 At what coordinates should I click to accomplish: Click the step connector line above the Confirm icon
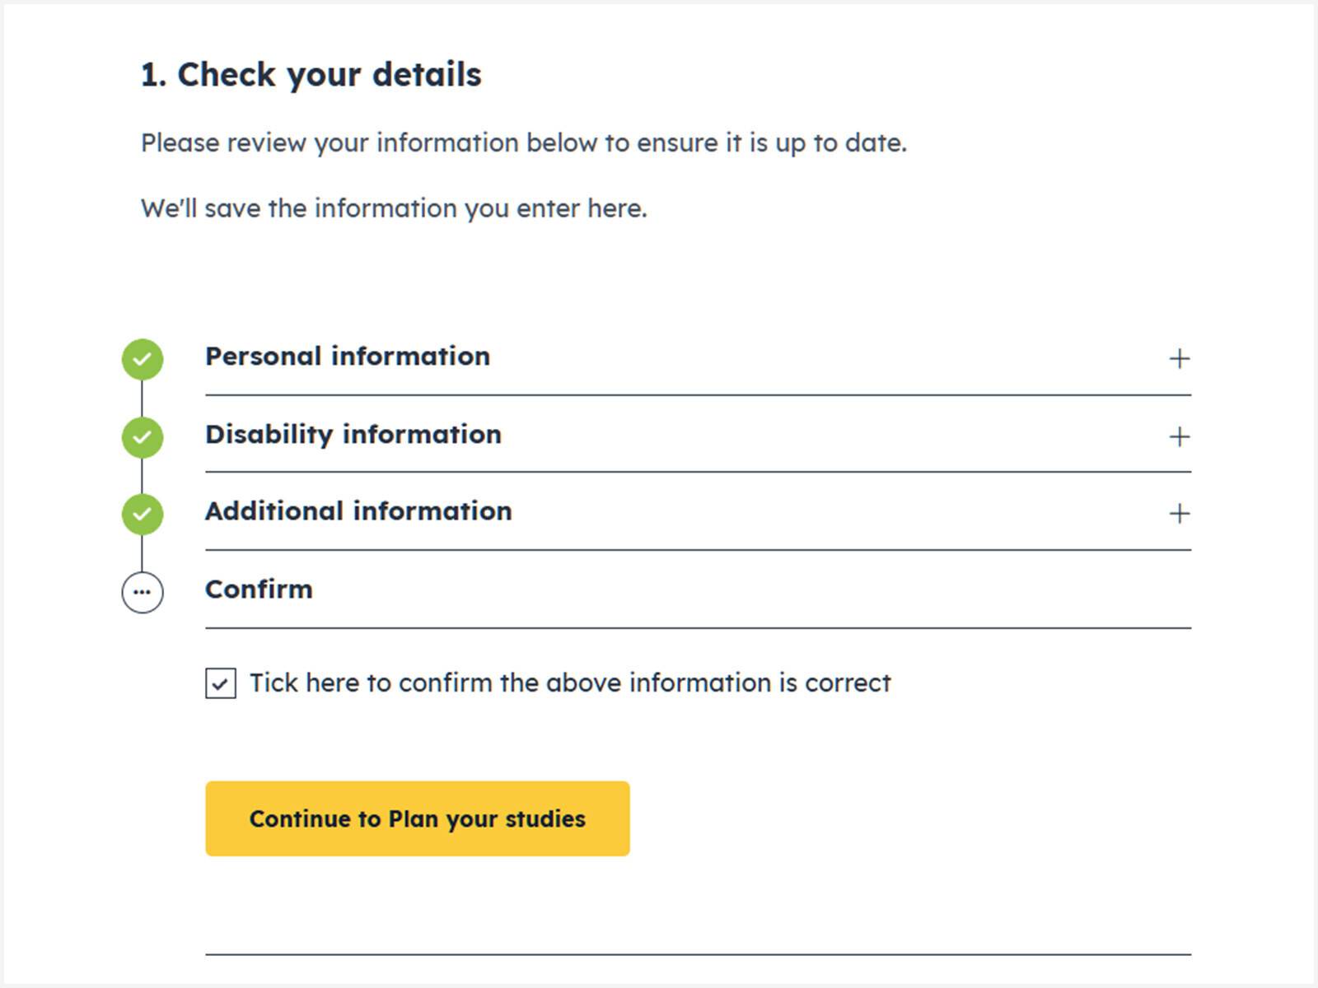click(x=143, y=553)
